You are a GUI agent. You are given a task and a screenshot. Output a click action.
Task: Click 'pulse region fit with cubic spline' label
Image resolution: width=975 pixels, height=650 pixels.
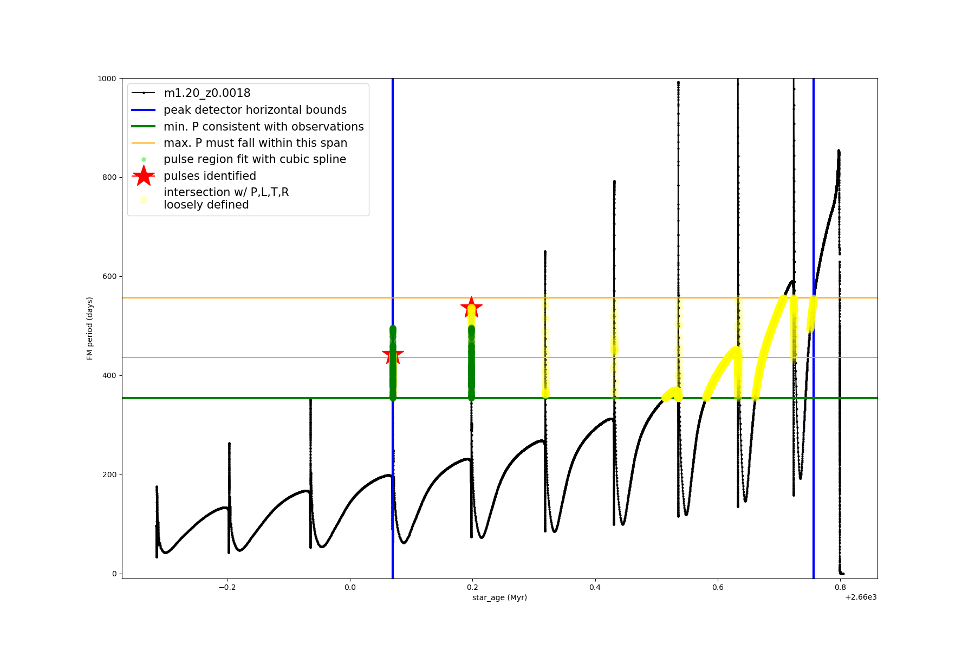pos(255,159)
